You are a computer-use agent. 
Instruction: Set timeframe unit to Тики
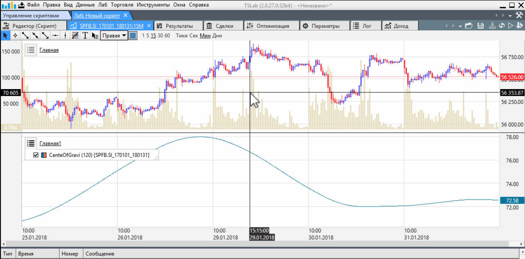(x=181, y=36)
